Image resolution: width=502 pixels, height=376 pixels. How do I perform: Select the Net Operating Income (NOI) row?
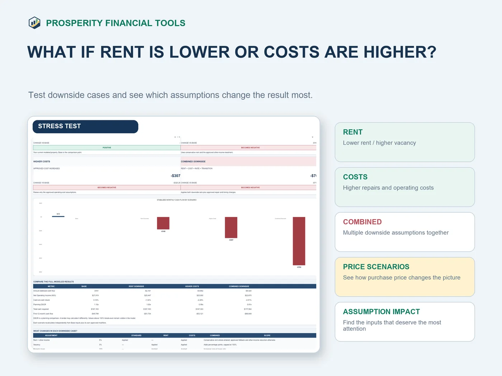(x=175, y=295)
